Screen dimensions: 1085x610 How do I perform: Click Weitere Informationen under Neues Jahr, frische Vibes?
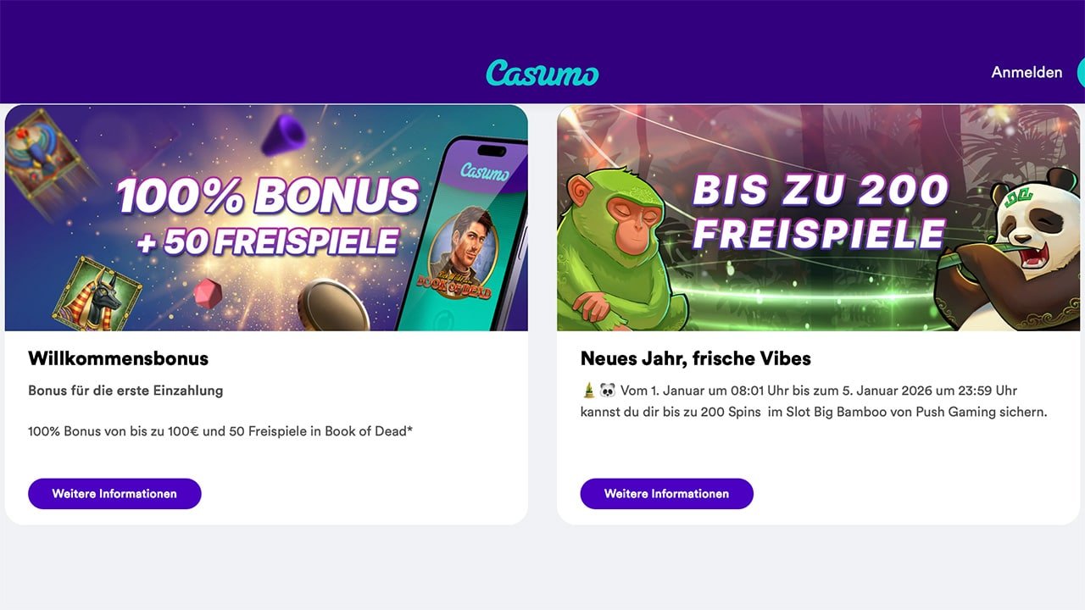pos(667,494)
